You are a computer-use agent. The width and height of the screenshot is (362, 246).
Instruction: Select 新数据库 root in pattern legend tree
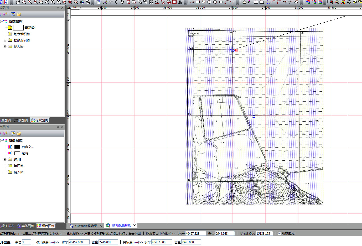pos(15,21)
